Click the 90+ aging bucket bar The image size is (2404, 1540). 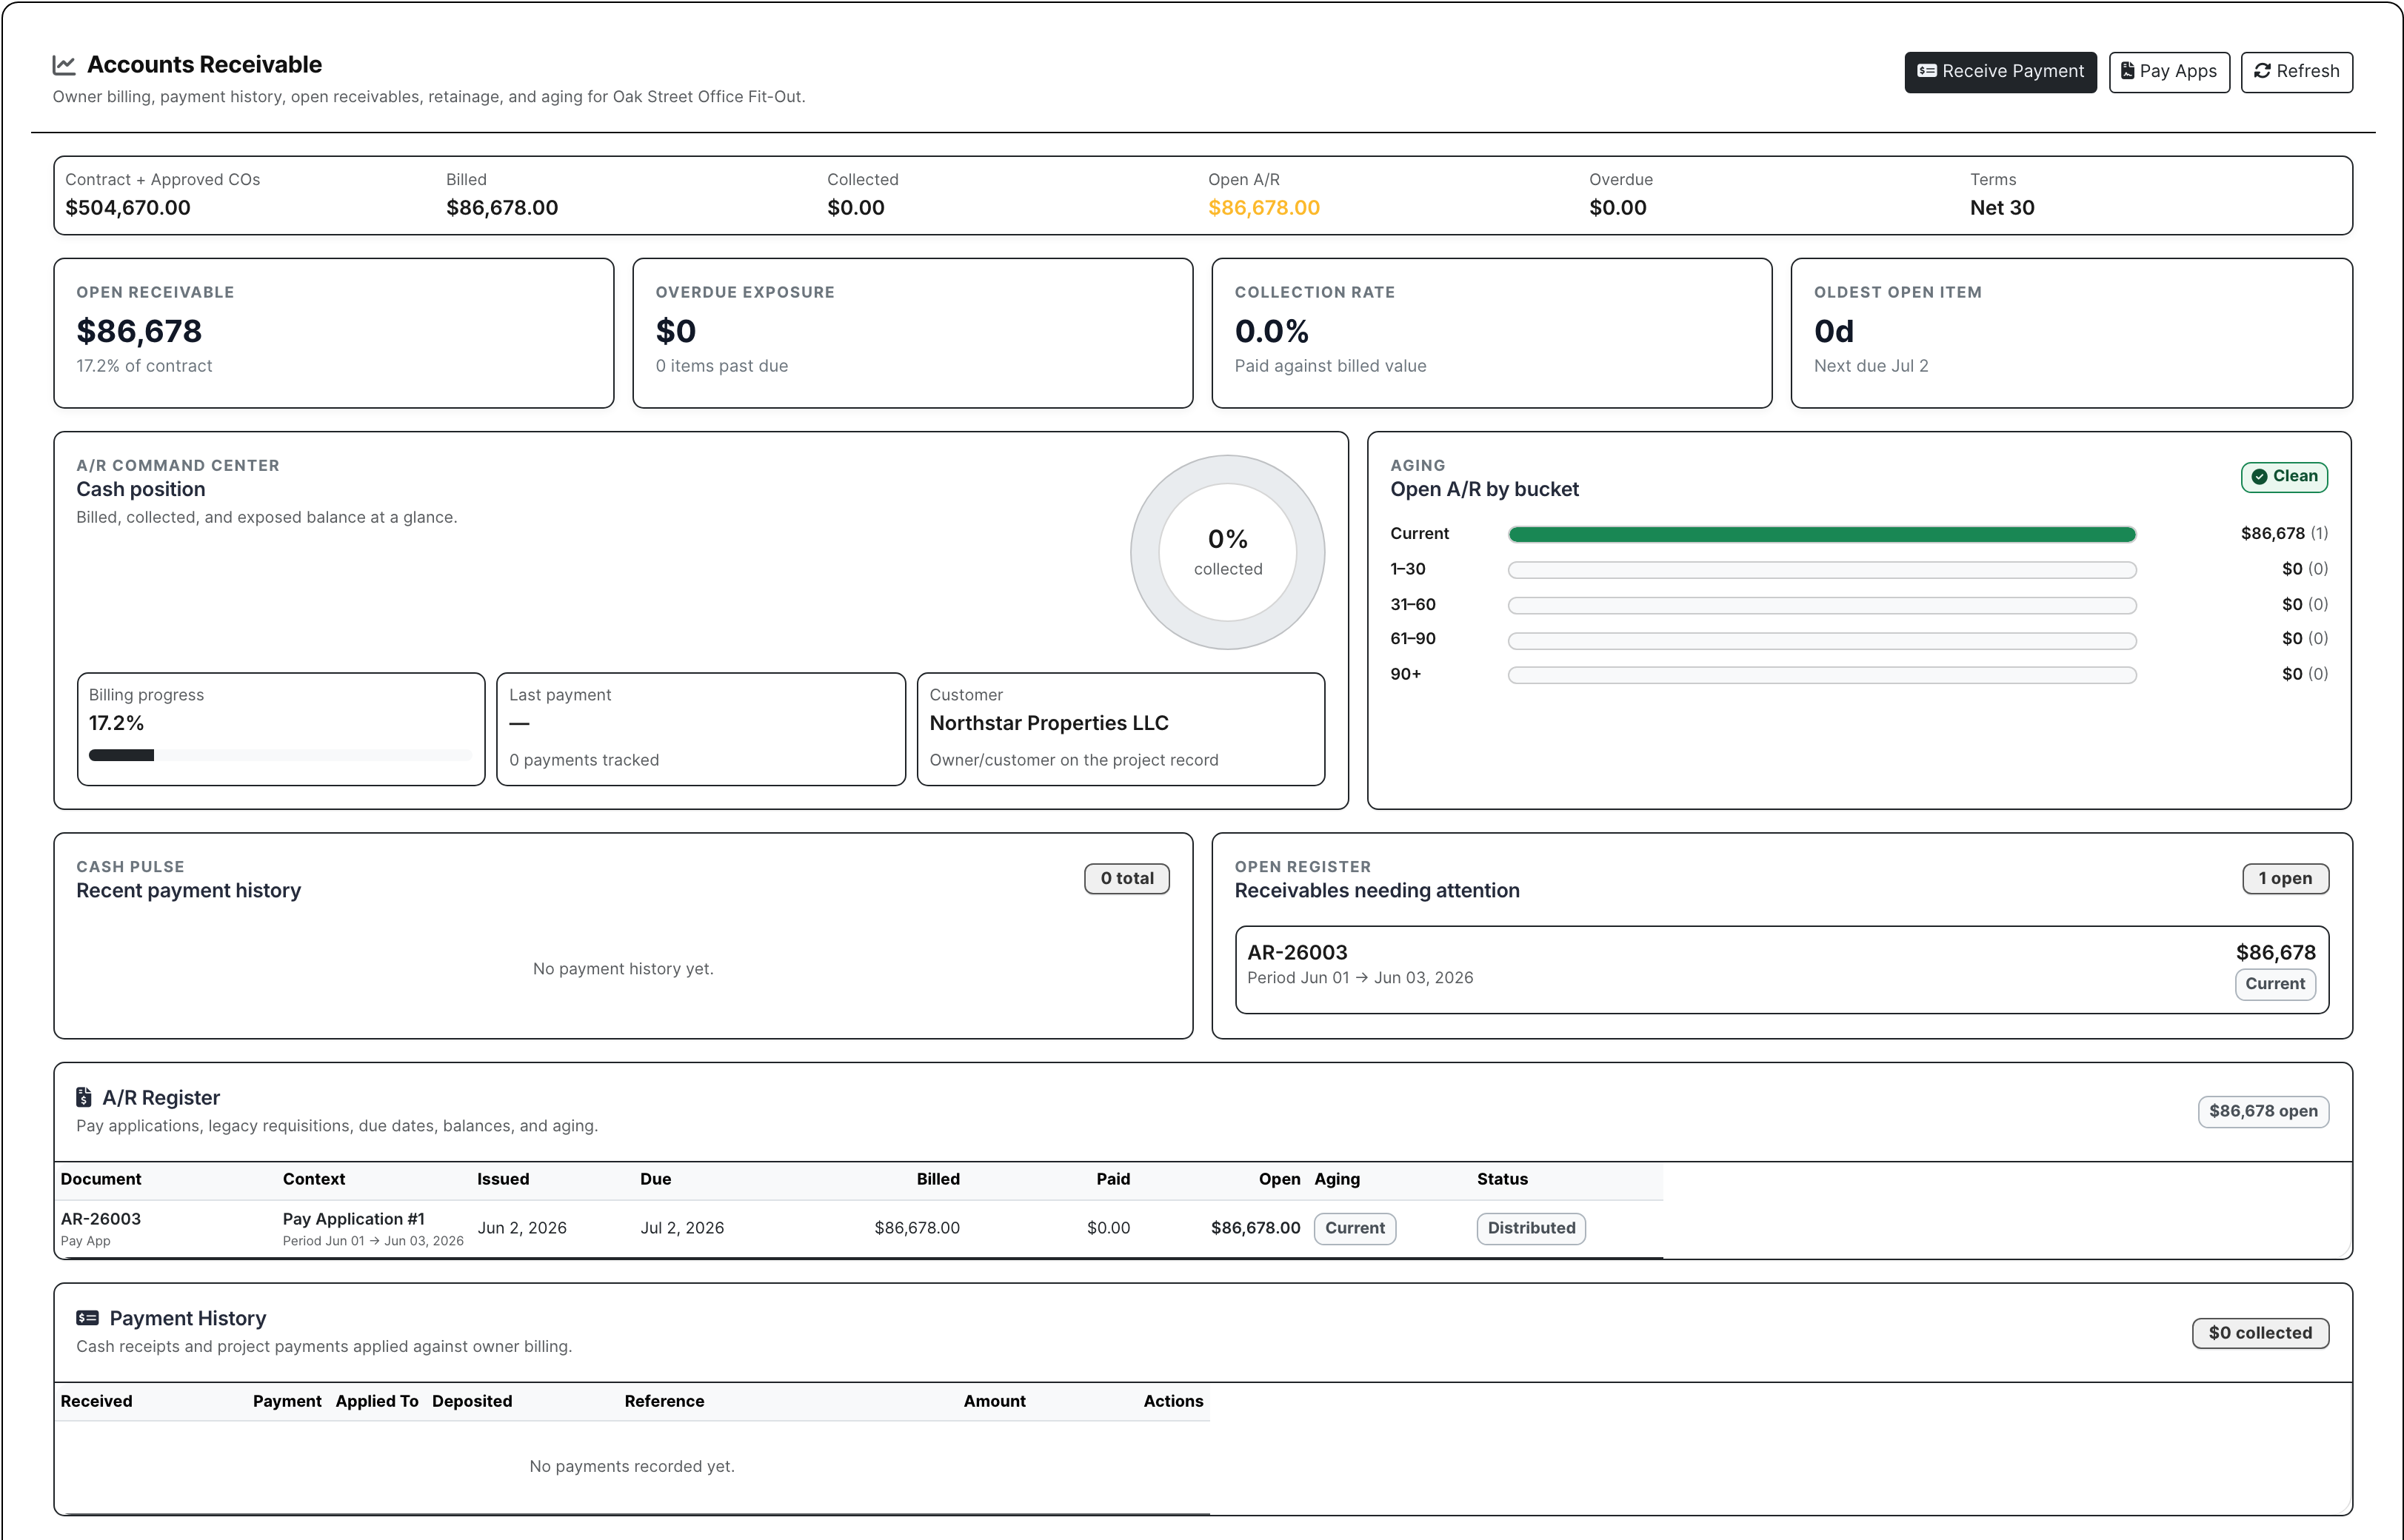(x=1822, y=675)
